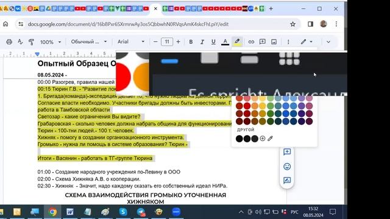390x219 pixels.
Task: Collapse the menus with chevron arrow
Action: 328,42
